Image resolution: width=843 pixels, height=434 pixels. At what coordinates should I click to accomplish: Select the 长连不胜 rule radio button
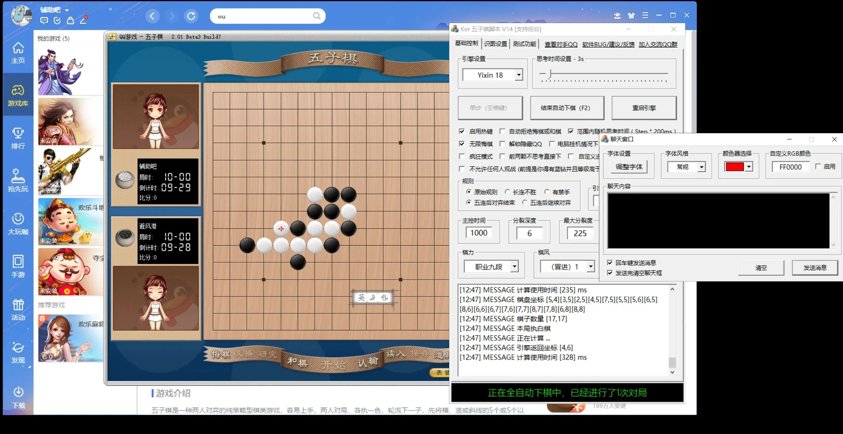507,192
